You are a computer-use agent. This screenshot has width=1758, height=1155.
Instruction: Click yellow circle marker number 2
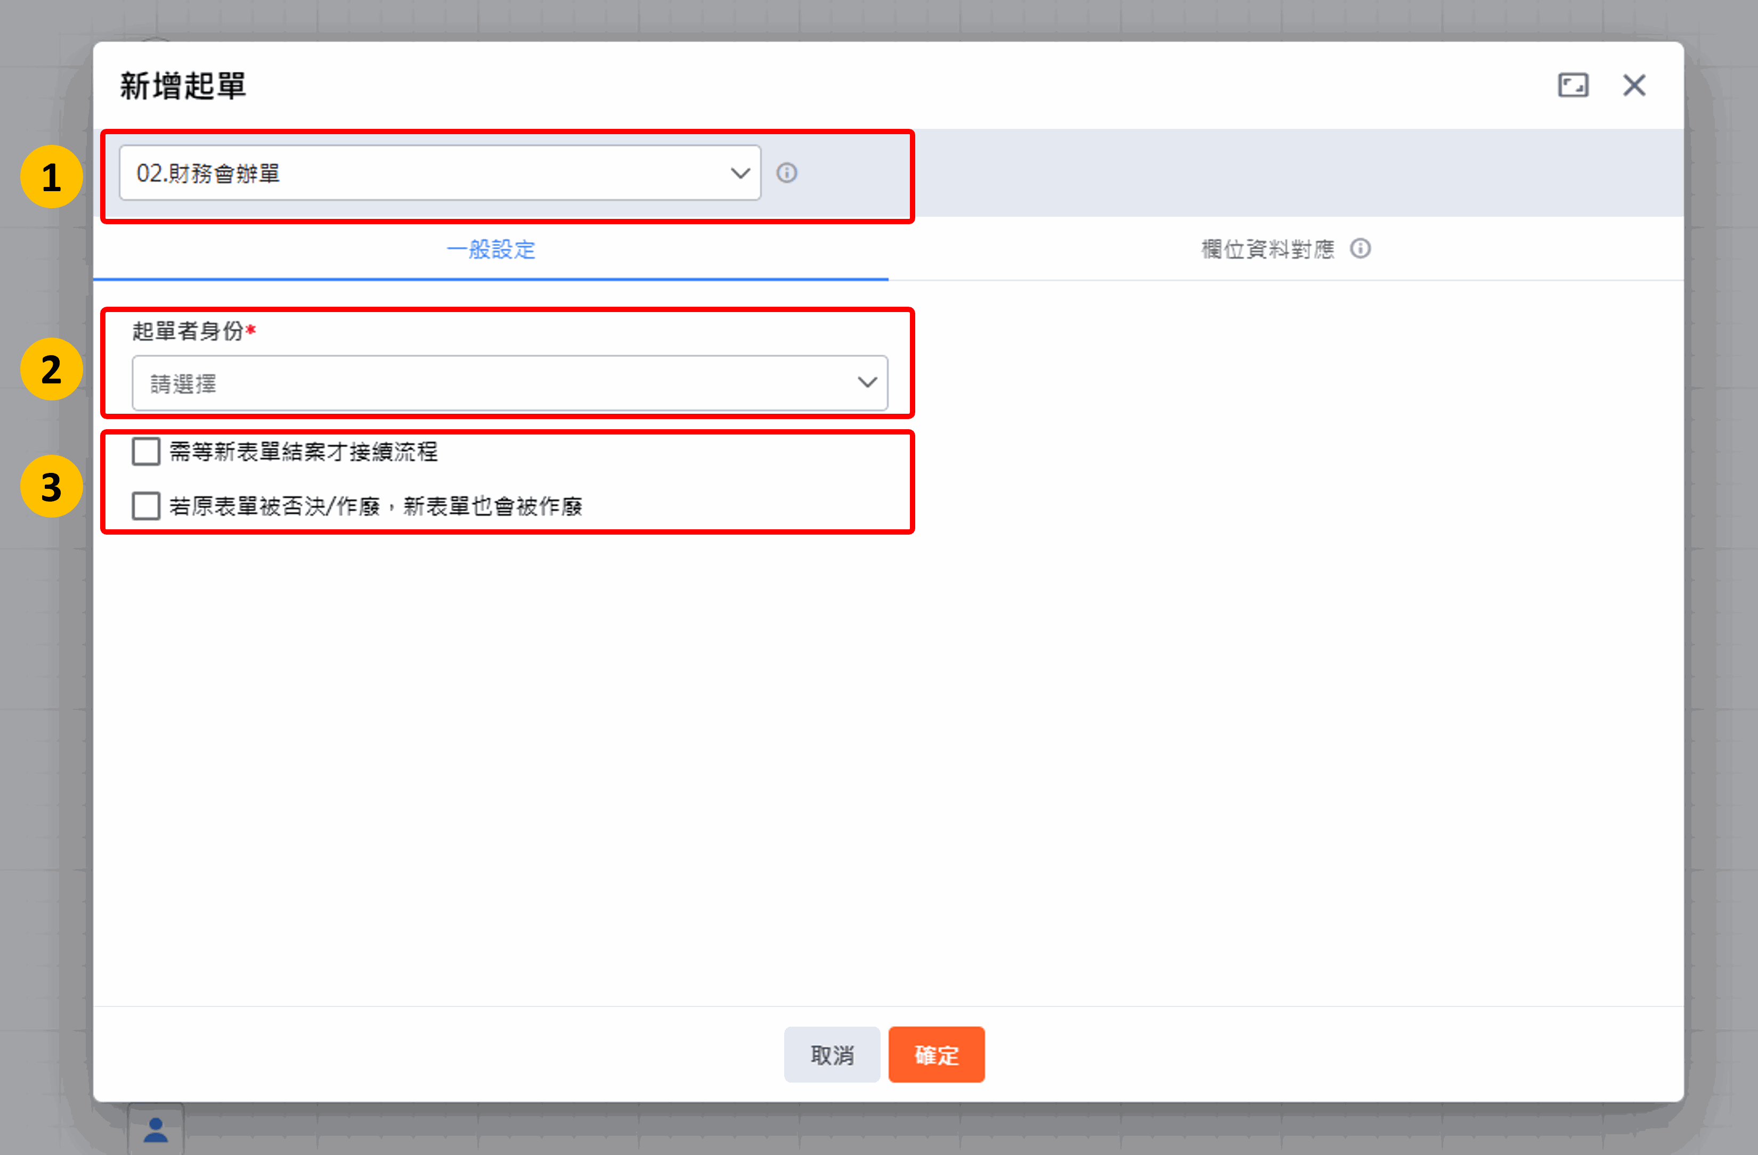tap(51, 368)
